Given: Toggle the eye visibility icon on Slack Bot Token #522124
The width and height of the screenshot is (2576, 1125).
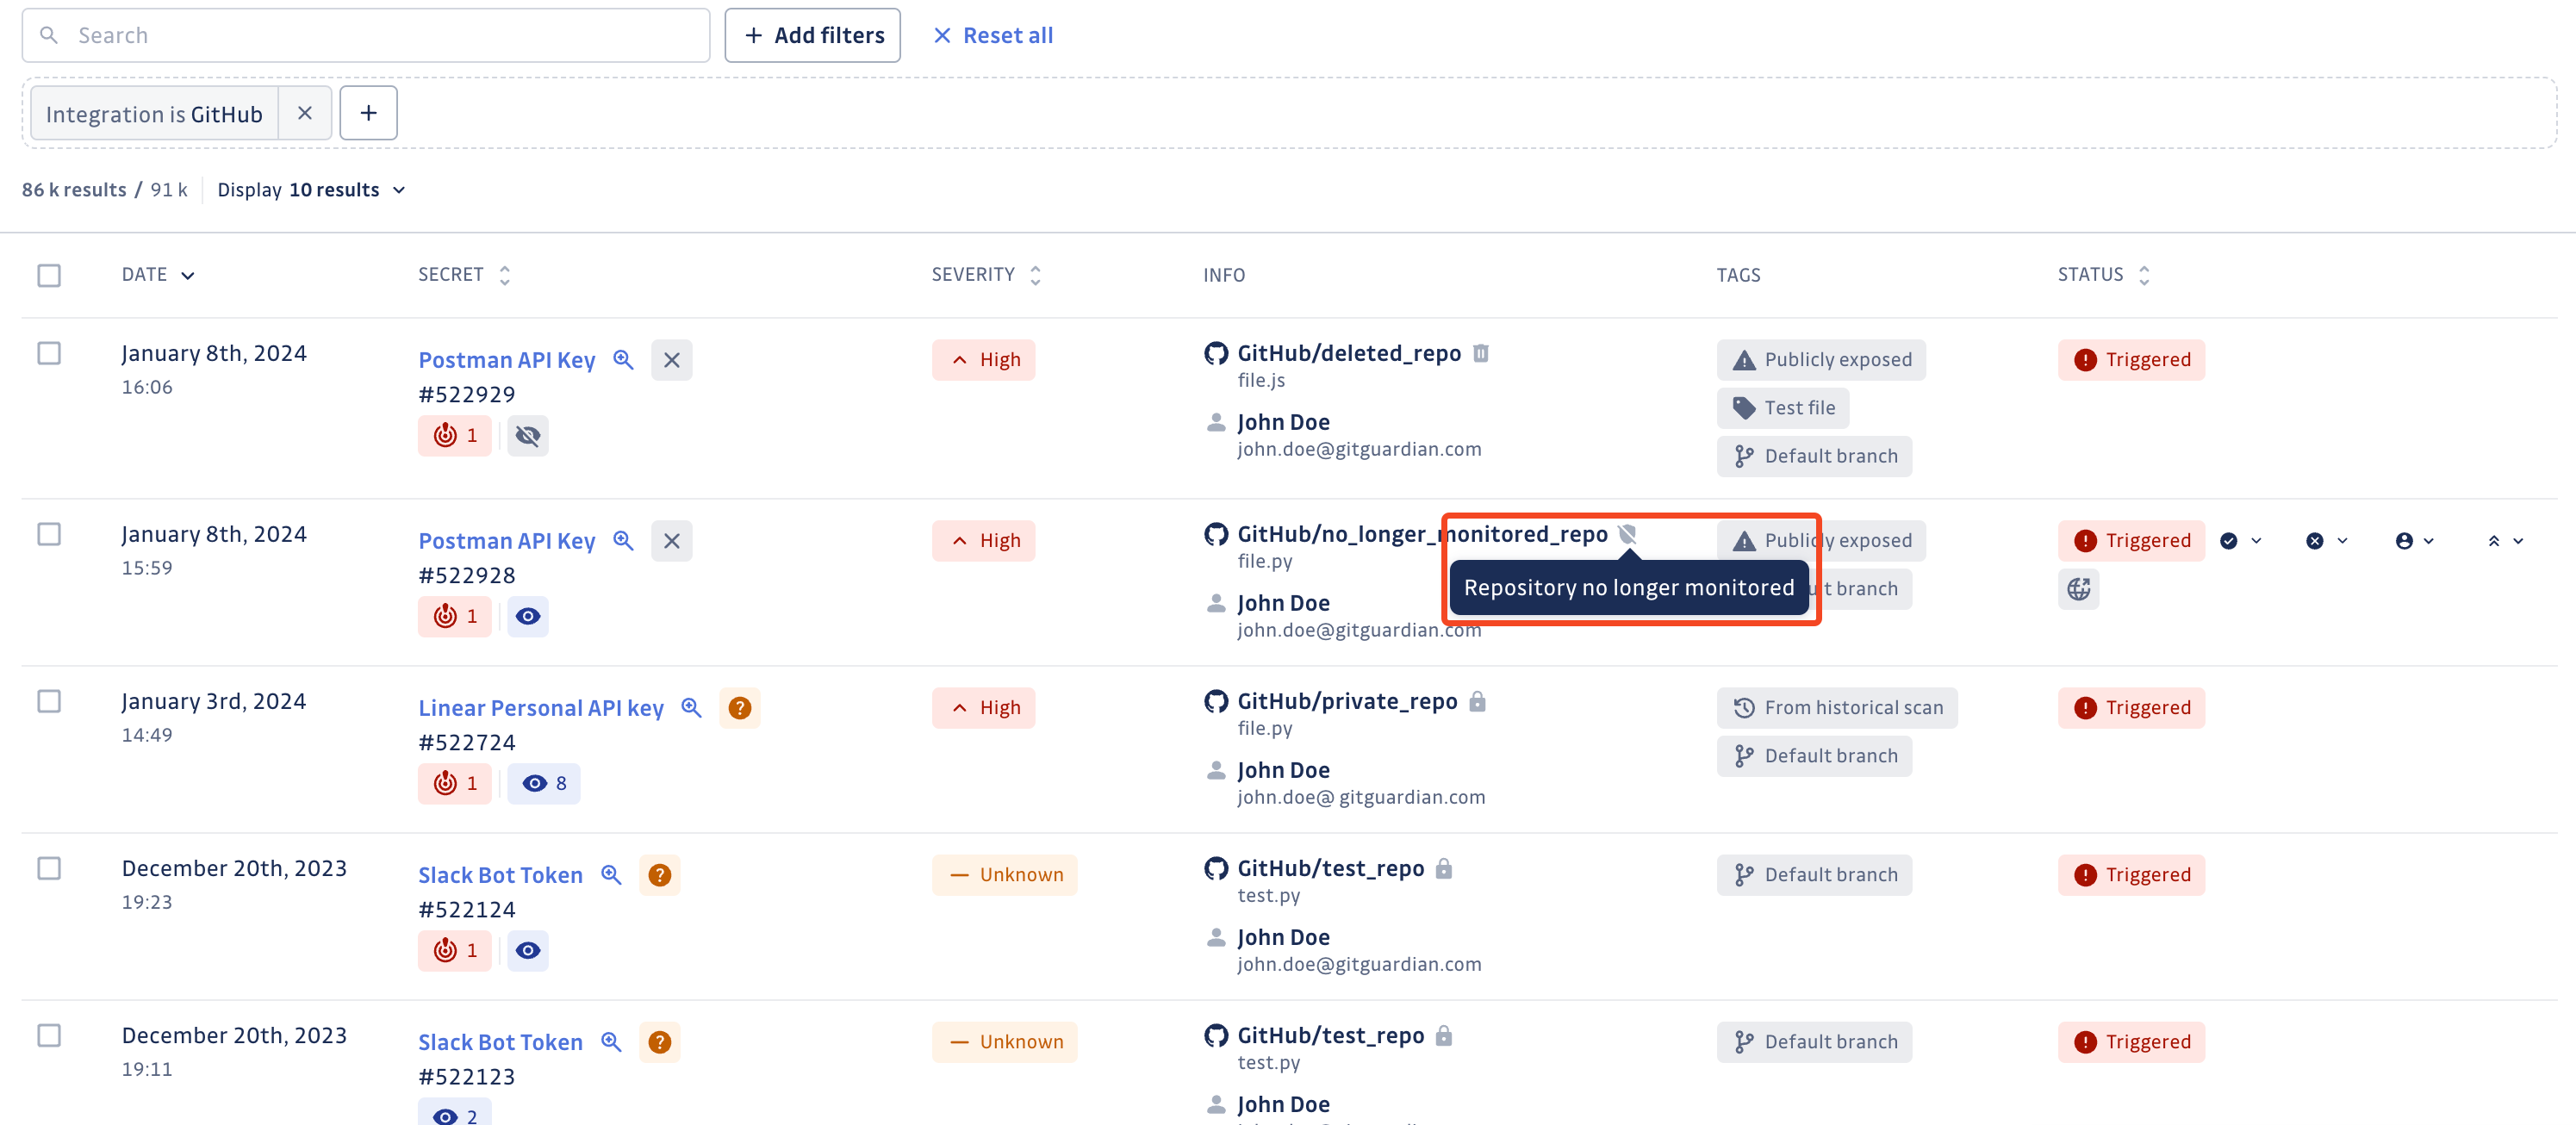Looking at the screenshot, I should [529, 949].
